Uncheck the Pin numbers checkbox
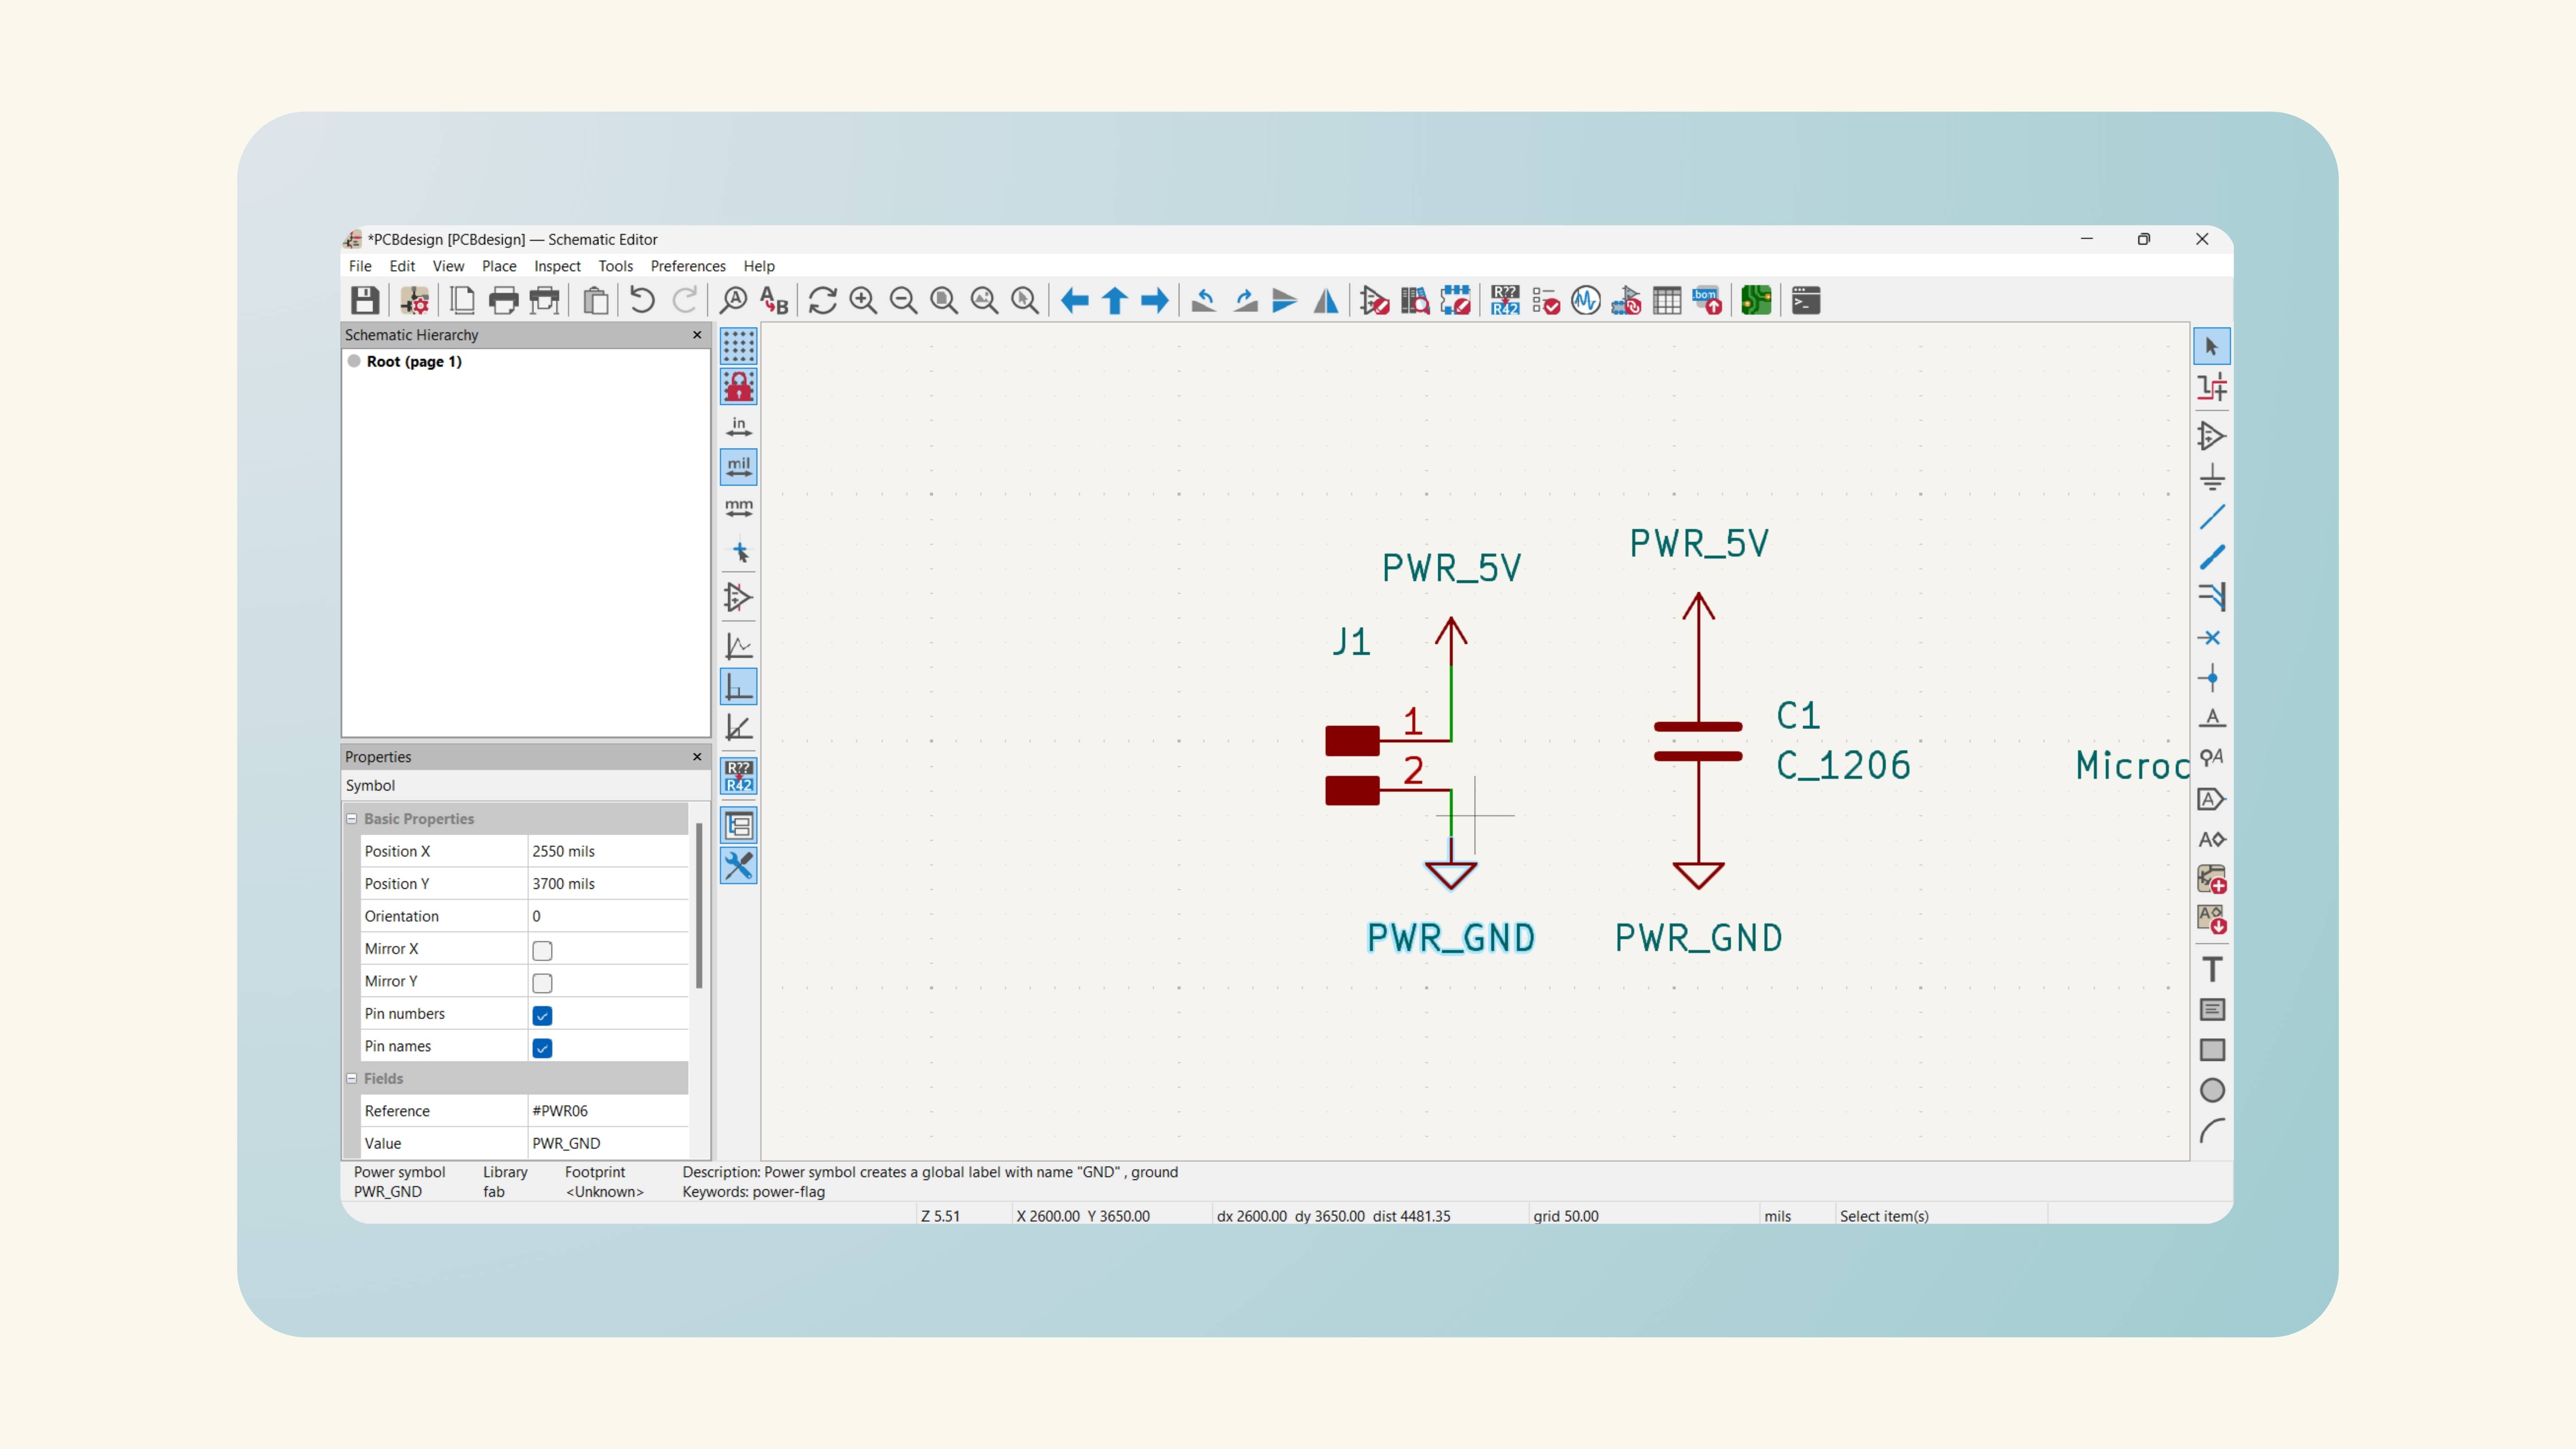 coord(542,1015)
